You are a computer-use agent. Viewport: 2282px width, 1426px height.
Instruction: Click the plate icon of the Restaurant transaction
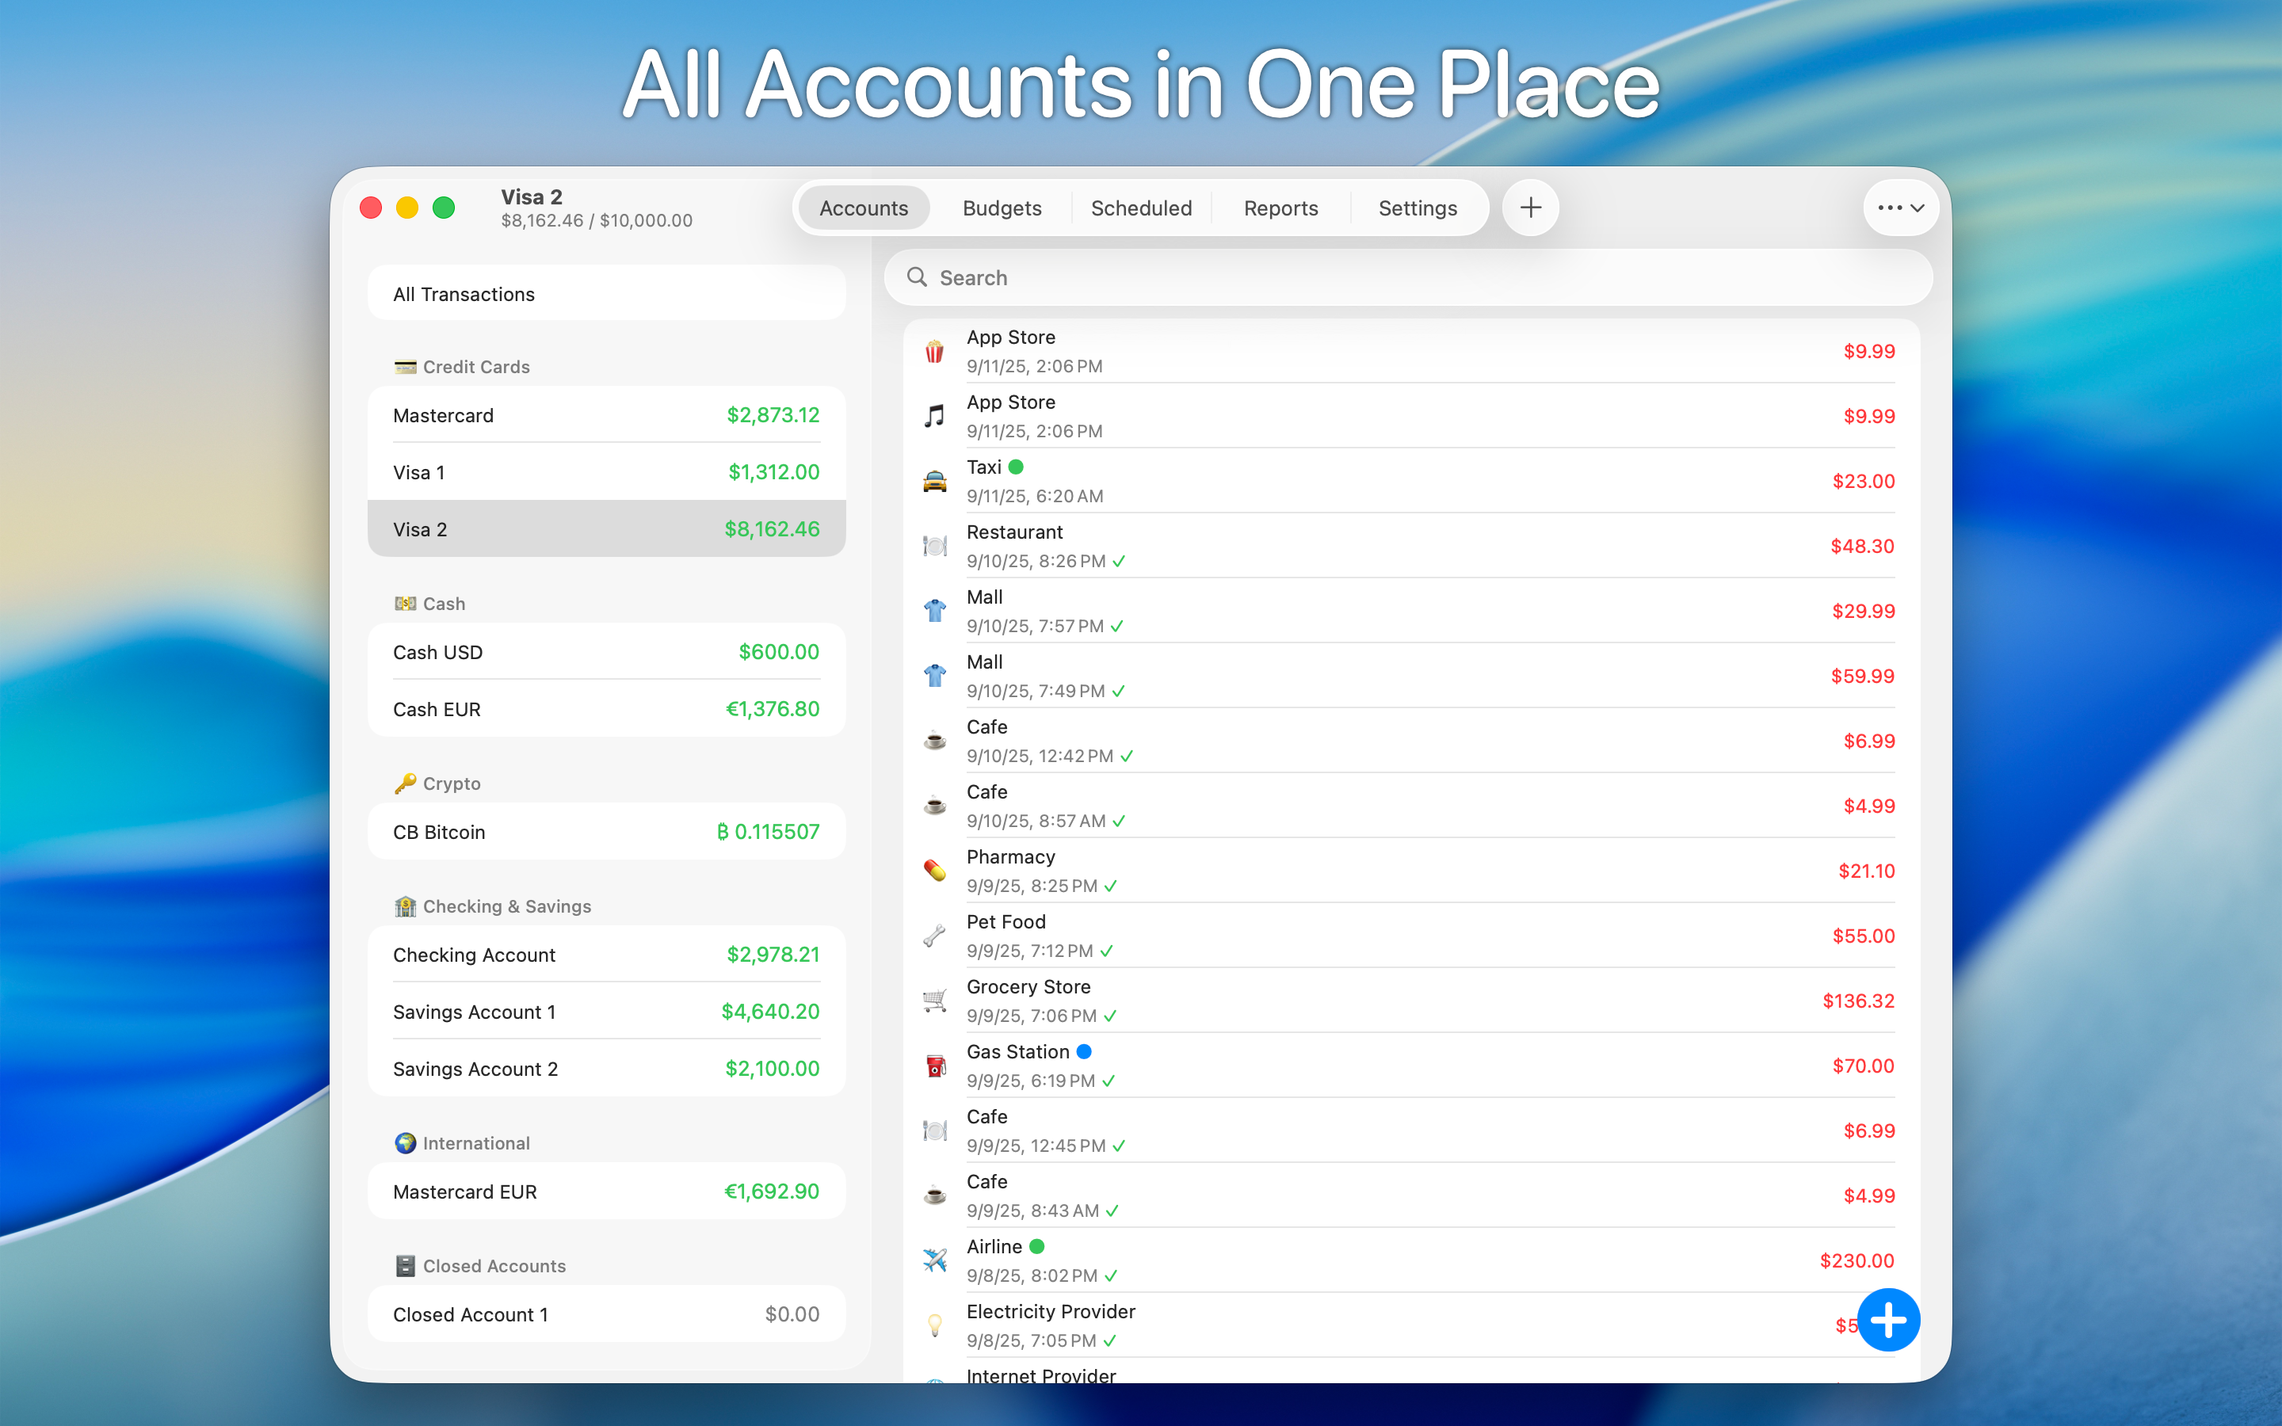[934, 546]
